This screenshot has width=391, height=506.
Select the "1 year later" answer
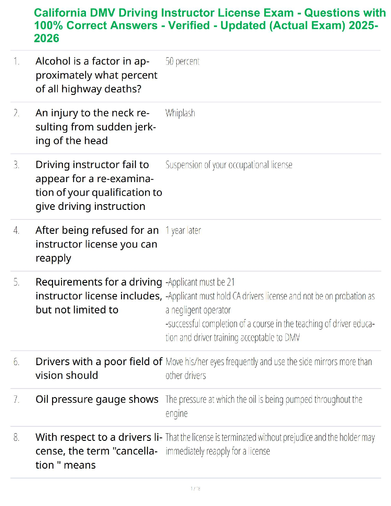(x=183, y=230)
